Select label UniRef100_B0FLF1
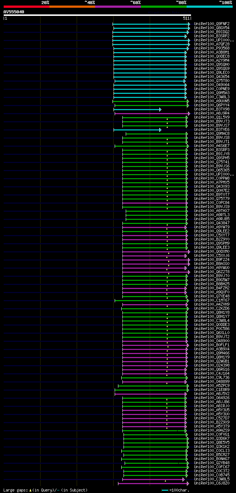The height and width of the screenshot is (493, 236). click(x=212, y=345)
